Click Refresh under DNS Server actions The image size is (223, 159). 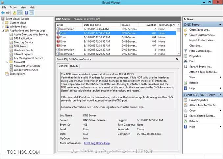click(x=193, y=83)
